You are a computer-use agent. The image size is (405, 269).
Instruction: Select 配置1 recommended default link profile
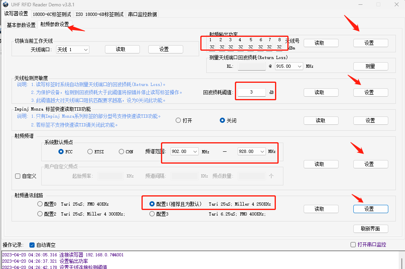point(210,204)
